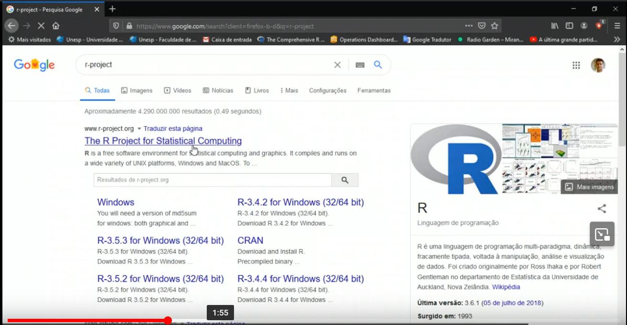The image size is (627, 325).
Task: Expand dropdown arrow next to www.r-project.org
Action: [x=139, y=129]
